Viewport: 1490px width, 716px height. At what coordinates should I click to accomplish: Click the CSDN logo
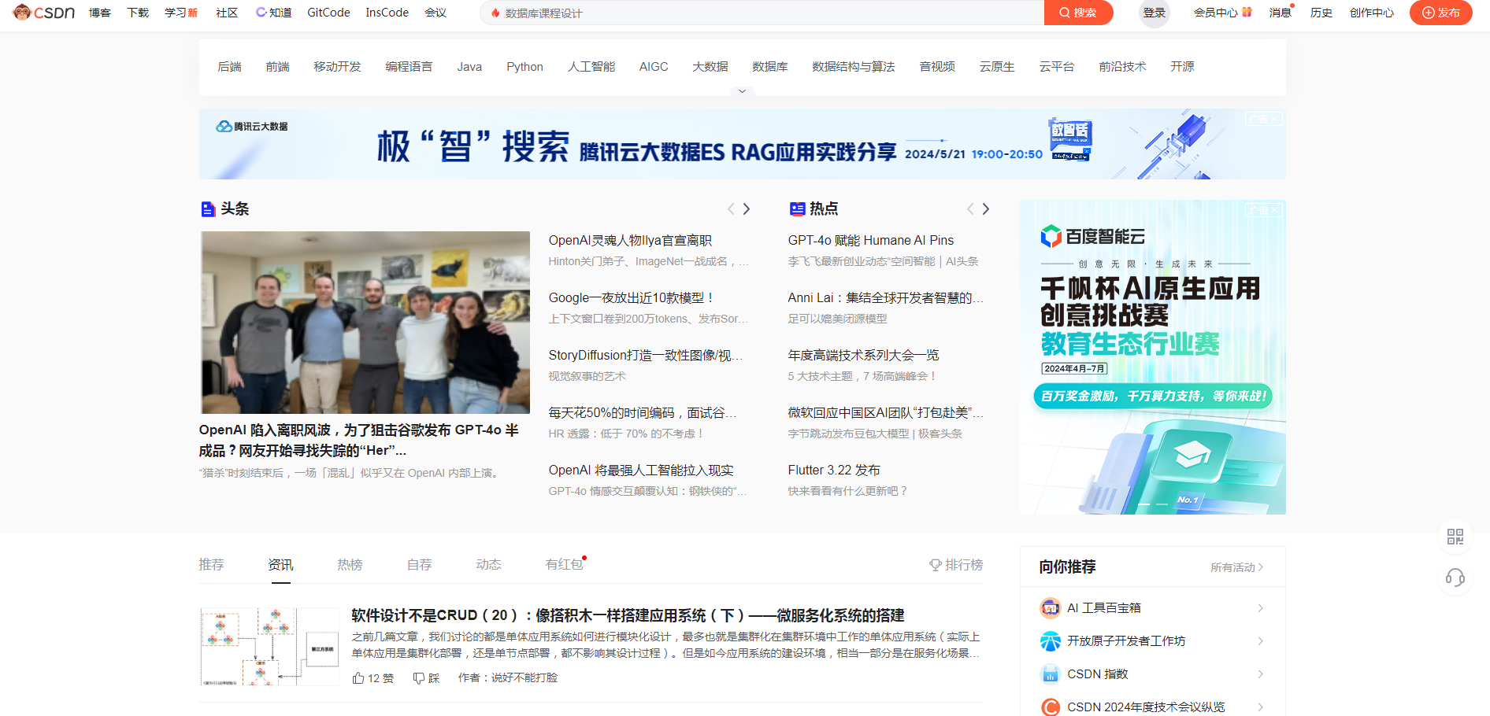pos(44,13)
